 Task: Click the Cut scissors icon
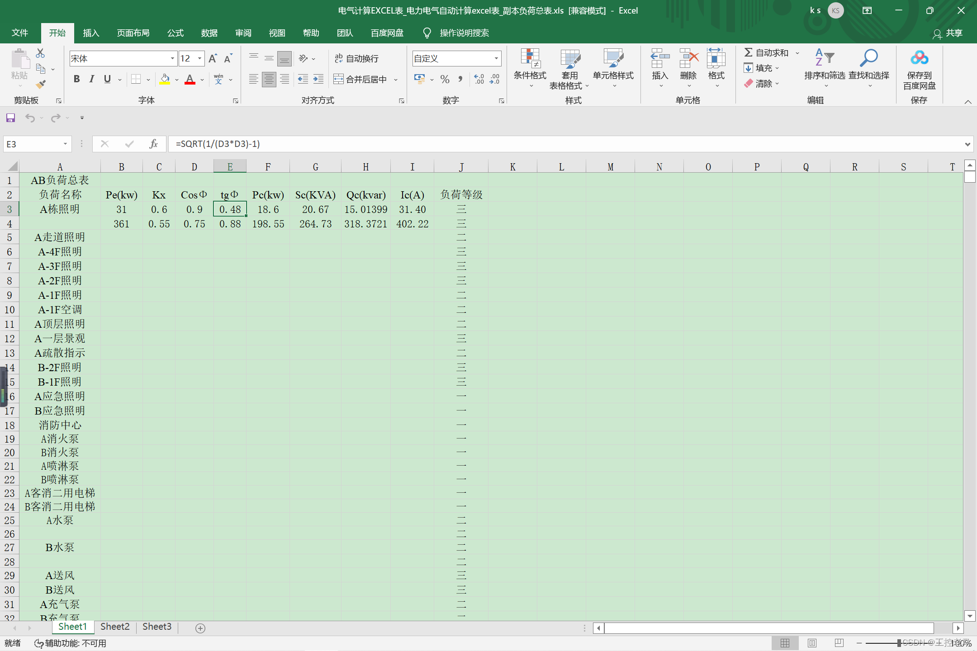40,53
